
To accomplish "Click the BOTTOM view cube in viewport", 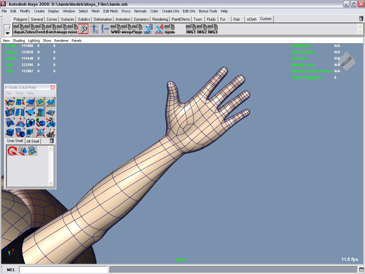I will pyautogui.click(x=347, y=61).
